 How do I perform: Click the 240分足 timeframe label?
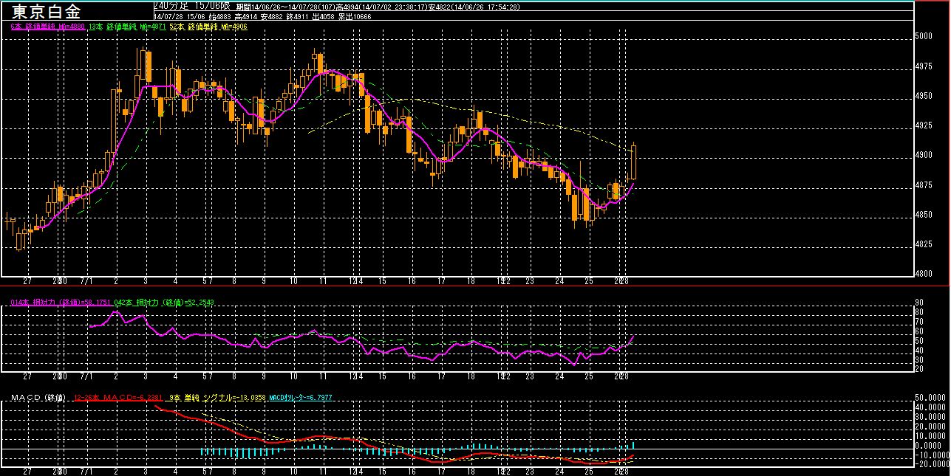coord(171,5)
